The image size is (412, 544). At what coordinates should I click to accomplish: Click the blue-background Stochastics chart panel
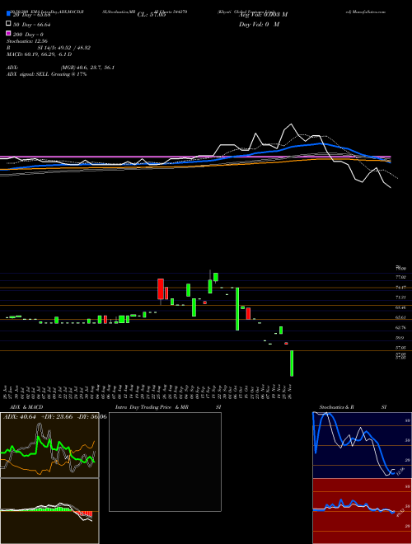coord(362,445)
